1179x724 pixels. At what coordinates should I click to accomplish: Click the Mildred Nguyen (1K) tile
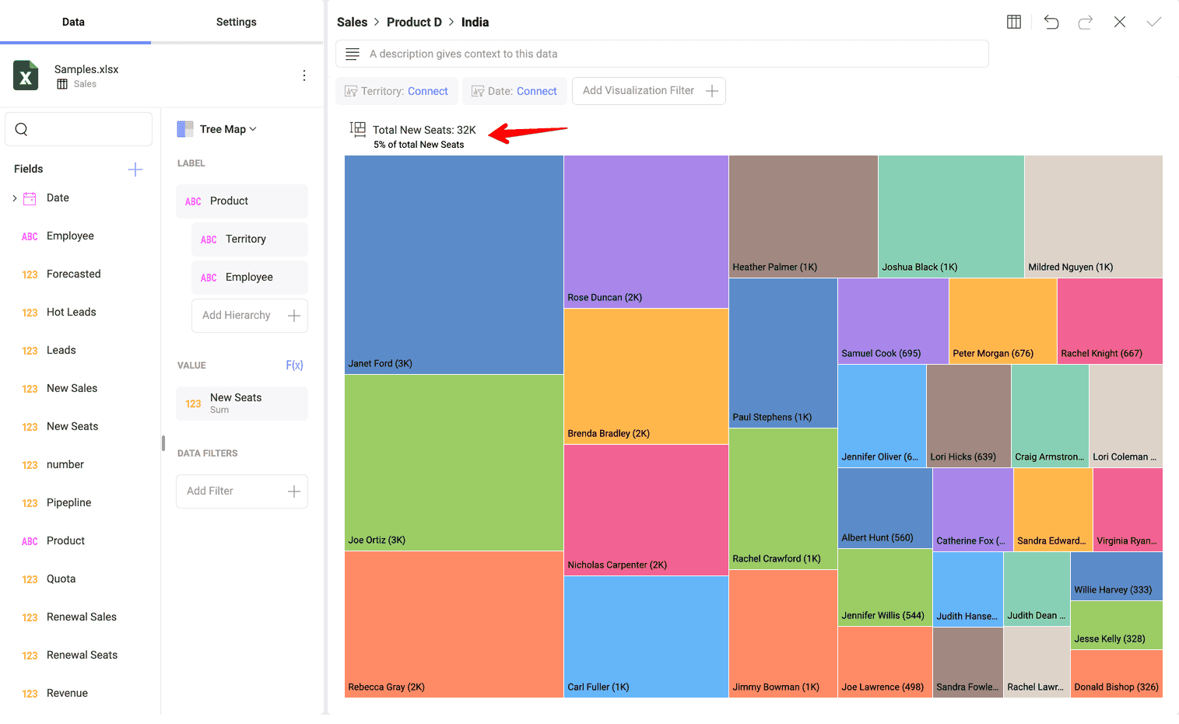tap(1093, 216)
